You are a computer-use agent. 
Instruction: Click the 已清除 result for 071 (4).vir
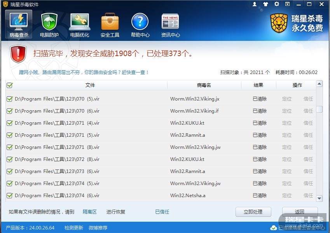pyautogui.click(x=260, y=123)
